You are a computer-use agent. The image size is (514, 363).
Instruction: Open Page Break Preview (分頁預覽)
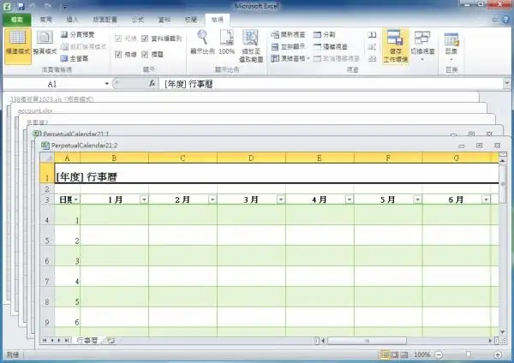click(78, 34)
